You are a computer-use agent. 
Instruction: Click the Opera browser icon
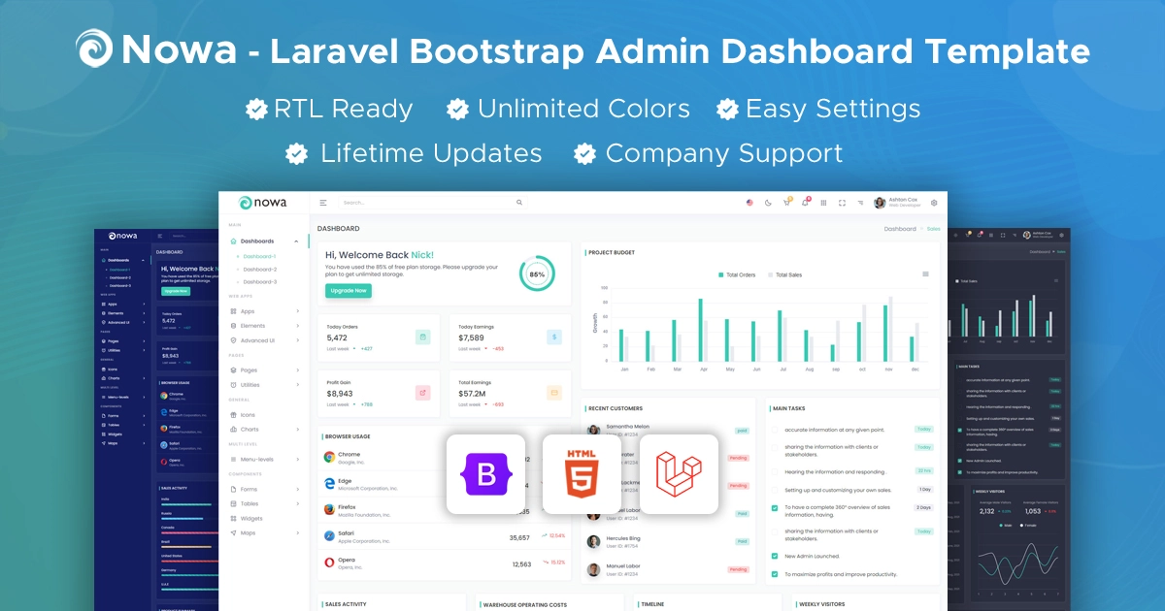[330, 562]
